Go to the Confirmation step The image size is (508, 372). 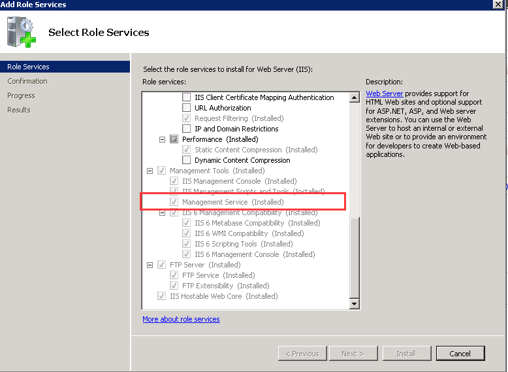tap(27, 81)
